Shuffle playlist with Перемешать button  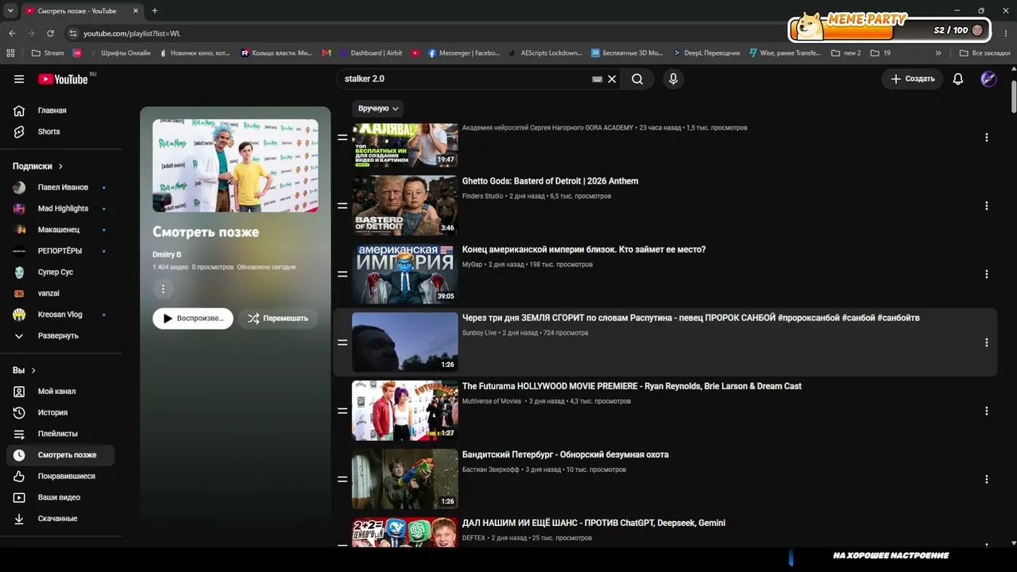click(278, 318)
